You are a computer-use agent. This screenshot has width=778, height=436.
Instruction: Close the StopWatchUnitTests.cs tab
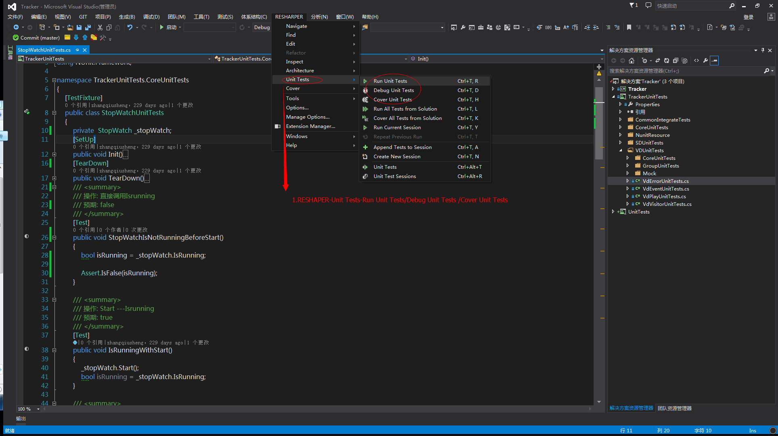click(85, 50)
